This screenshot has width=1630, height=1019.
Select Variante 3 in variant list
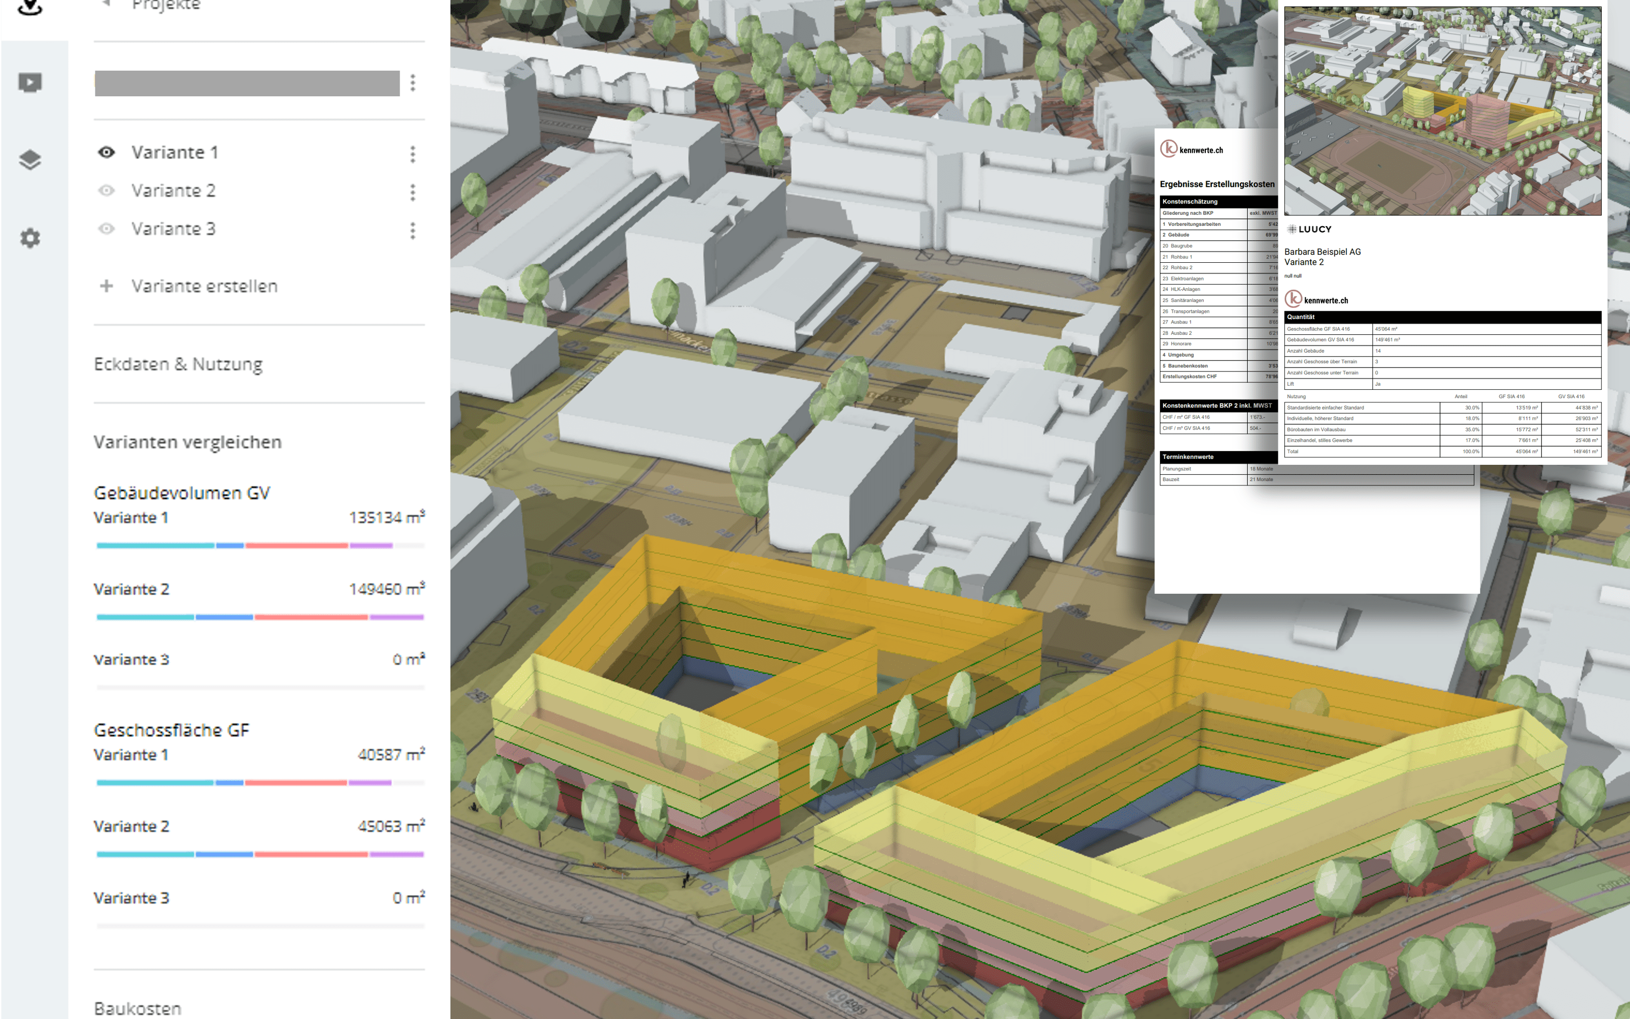tap(174, 229)
